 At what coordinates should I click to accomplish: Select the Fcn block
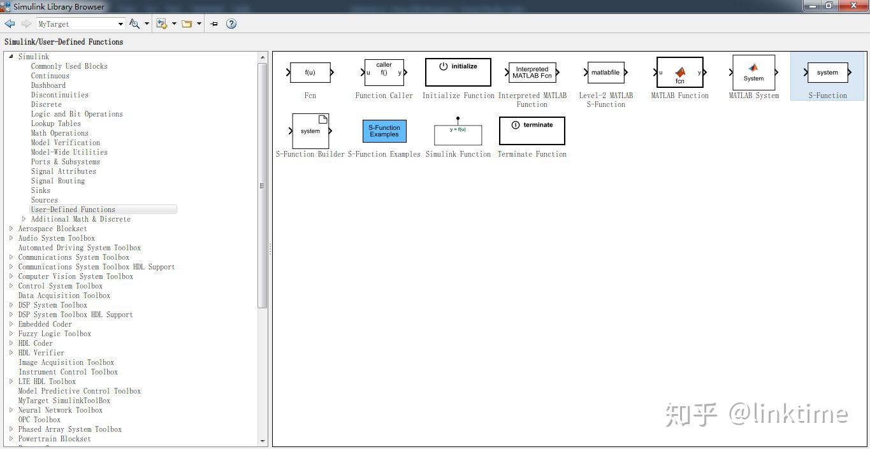tap(310, 72)
